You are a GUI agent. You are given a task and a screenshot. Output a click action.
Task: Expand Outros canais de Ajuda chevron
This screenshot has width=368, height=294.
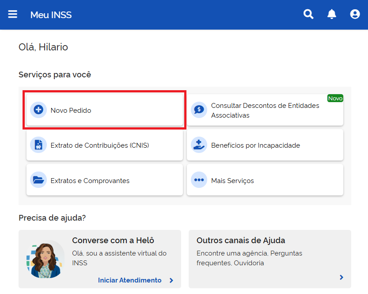tap(341, 277)
